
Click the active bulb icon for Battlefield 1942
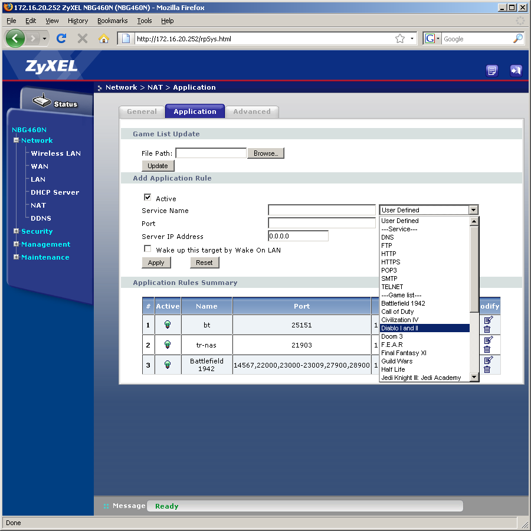(x=168, y=365)
